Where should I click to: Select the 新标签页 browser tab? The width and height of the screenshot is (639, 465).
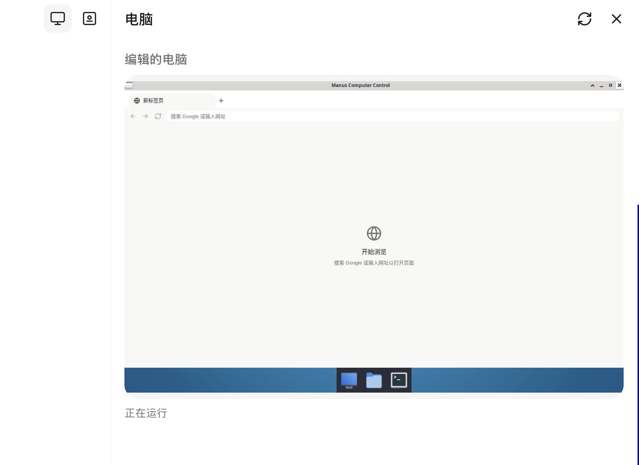pos(172,101)
